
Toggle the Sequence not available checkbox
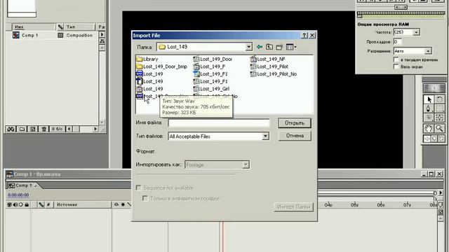[139, 188]
